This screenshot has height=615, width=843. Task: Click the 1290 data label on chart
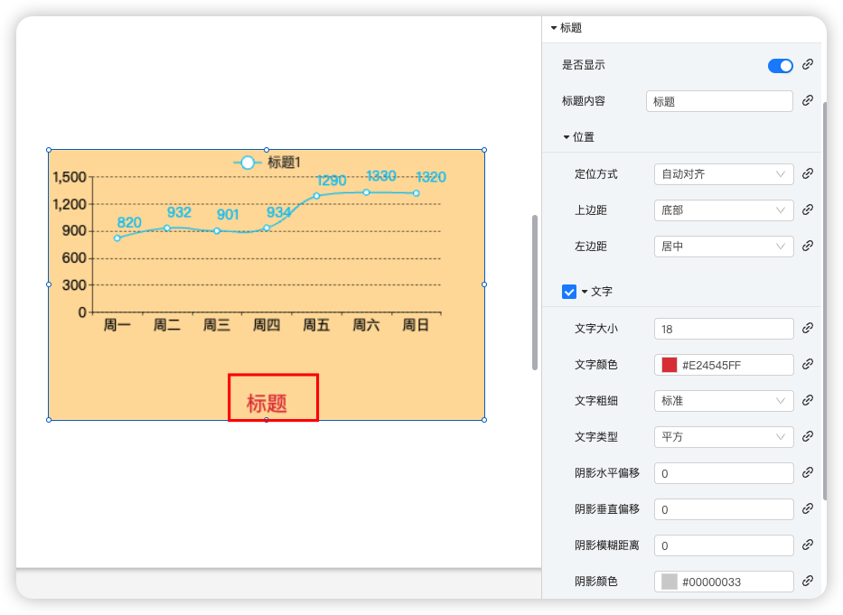[332, 180]
